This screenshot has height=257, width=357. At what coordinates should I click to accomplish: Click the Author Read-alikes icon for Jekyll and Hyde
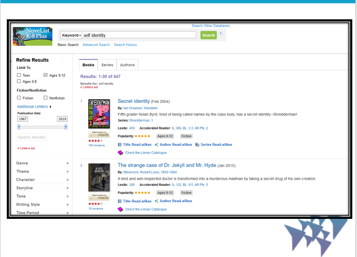157,201
